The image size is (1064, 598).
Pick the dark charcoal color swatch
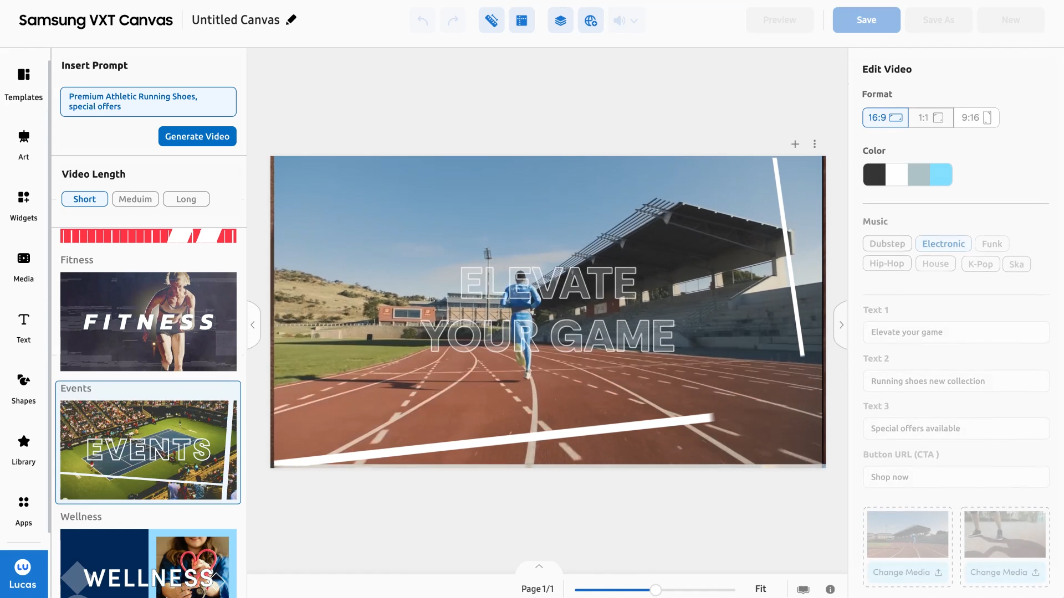click(x=874, y=174)
